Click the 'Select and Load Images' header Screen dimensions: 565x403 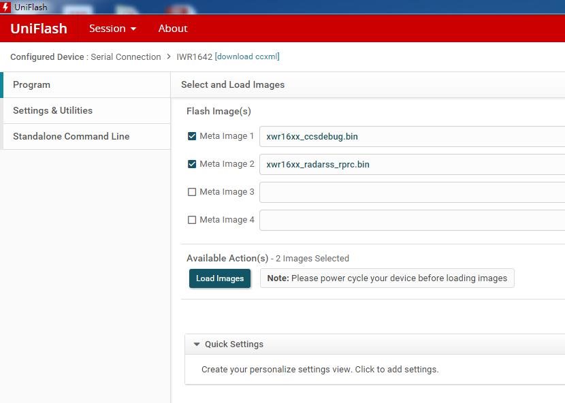point(233,84)
